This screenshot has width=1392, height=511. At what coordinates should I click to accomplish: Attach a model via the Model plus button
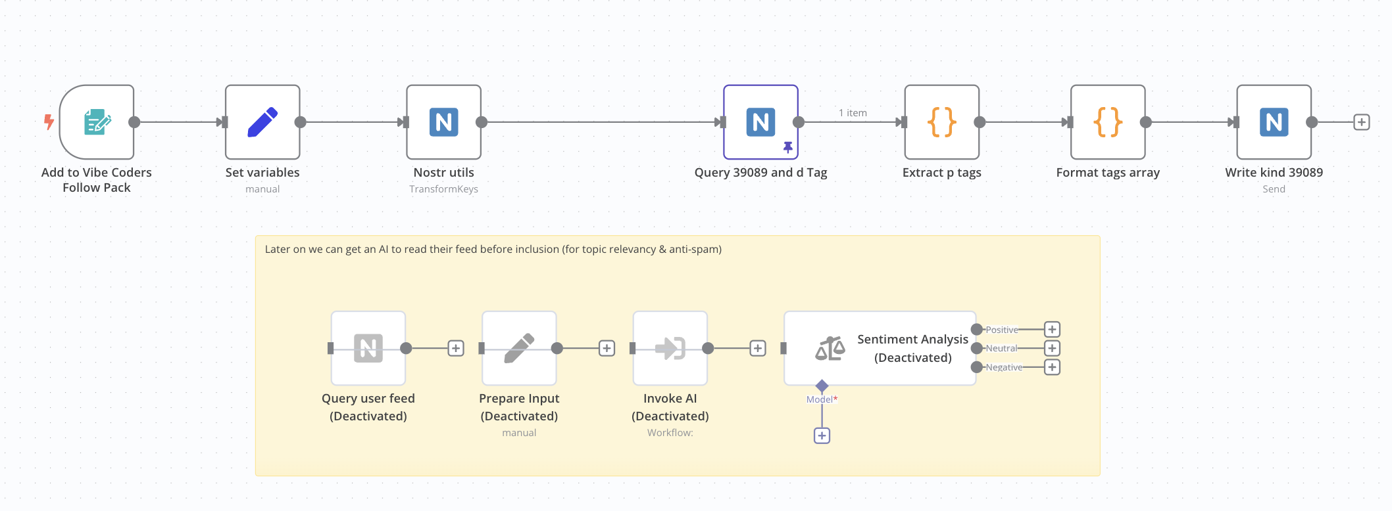coord(822,435)
